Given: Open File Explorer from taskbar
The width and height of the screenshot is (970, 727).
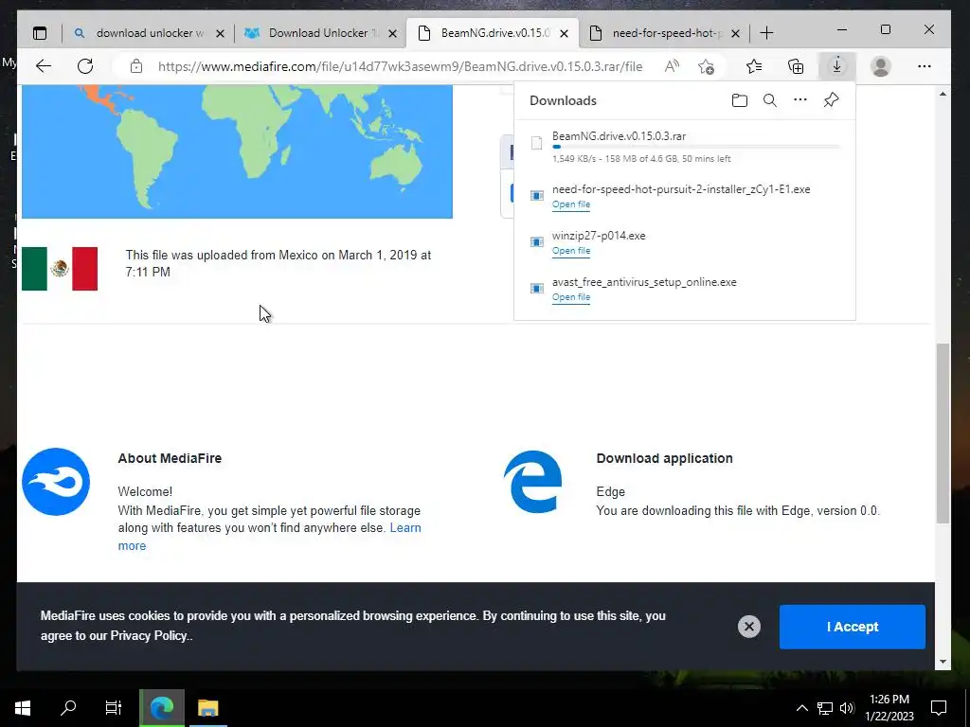Looking at the screenshot, I should tap(207, 708).
